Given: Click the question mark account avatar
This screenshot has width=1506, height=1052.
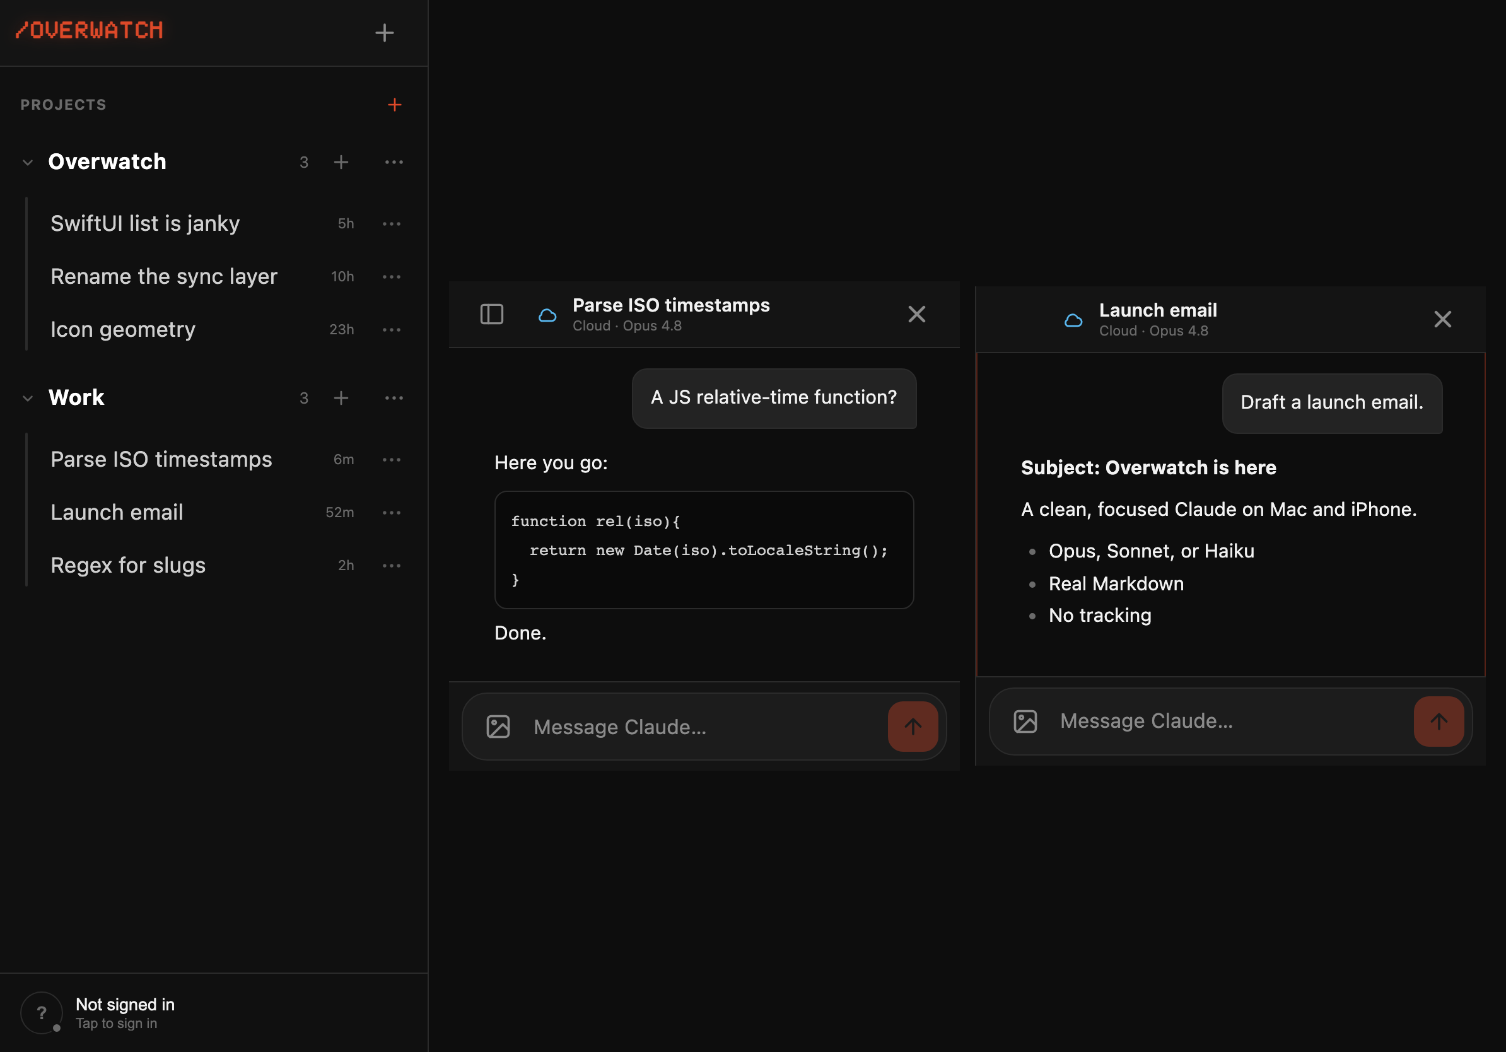Looking at the screenshot, I should pos(42,1014).
